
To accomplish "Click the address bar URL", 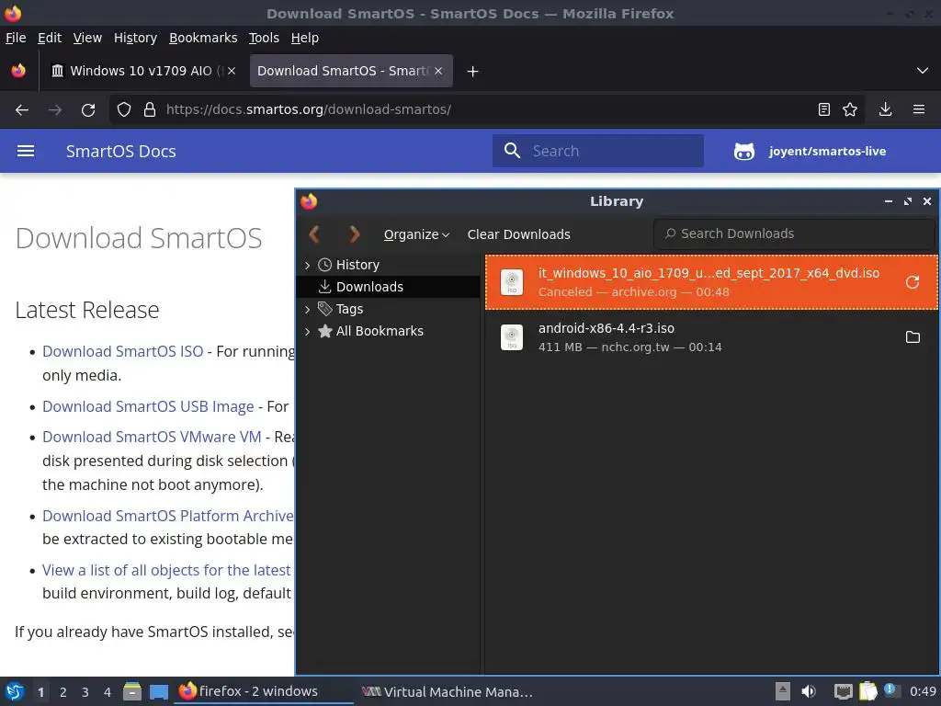I will (x=309, y=109).
